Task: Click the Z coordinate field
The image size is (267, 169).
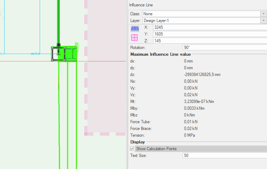Action: 210,41
